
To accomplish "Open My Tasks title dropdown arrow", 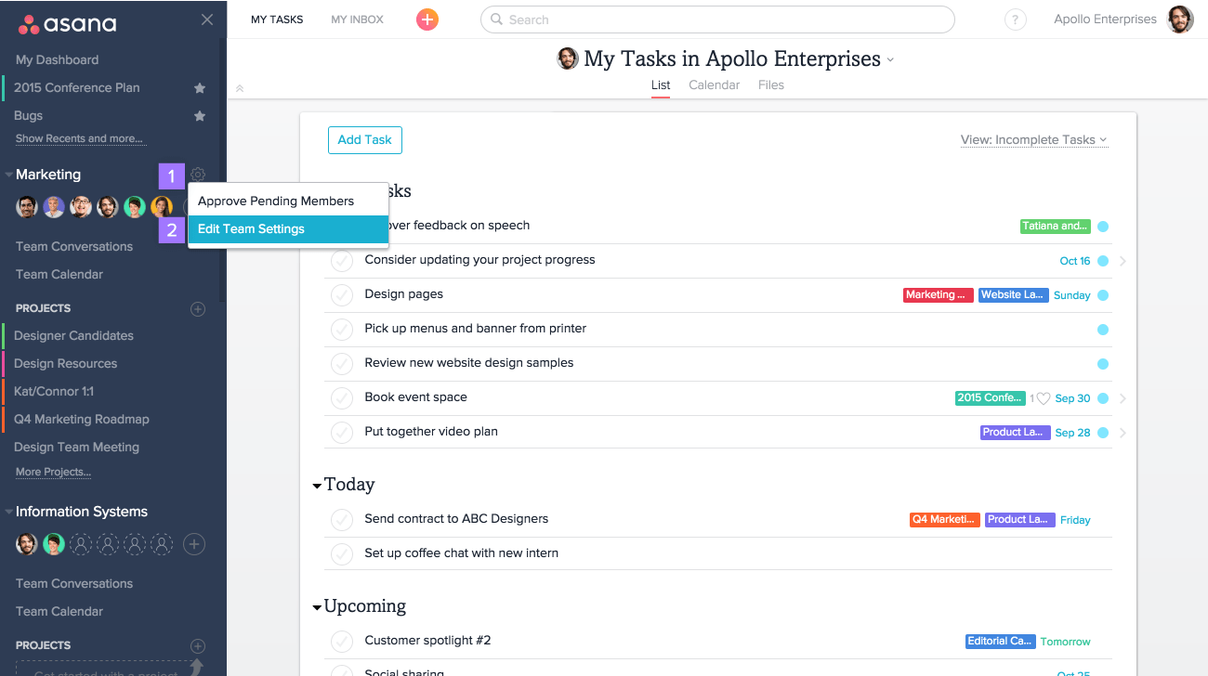I will tap(890, 59).
